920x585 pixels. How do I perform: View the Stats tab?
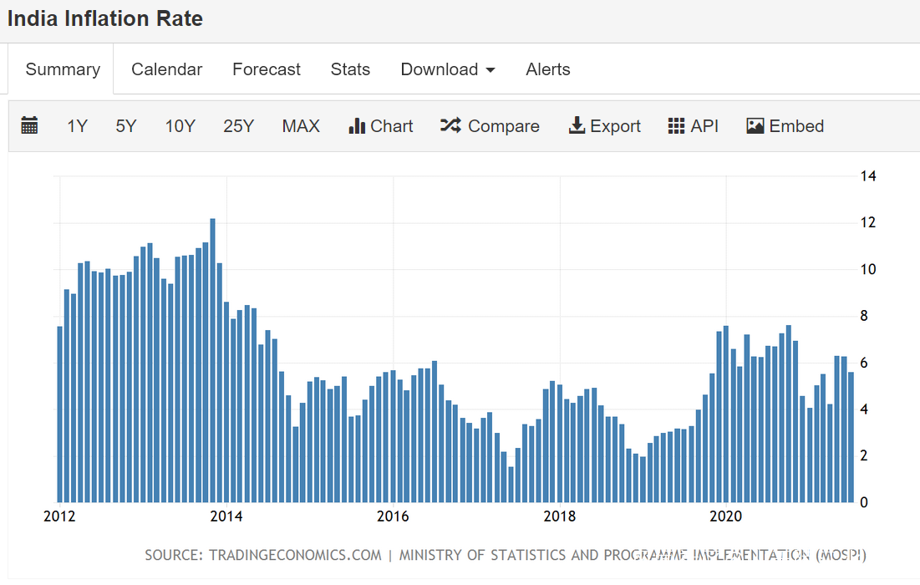(350, 69)
